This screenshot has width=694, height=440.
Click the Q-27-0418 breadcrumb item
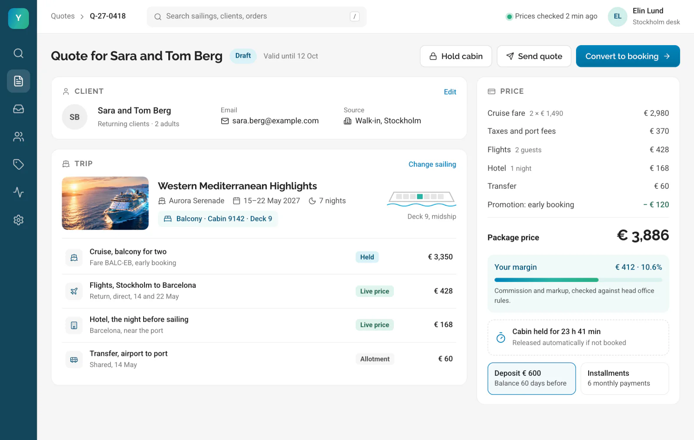(108, 16)
